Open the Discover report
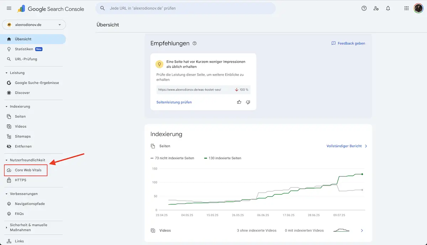The height and width of the screenshot is (245, 427). pos(33,93)
